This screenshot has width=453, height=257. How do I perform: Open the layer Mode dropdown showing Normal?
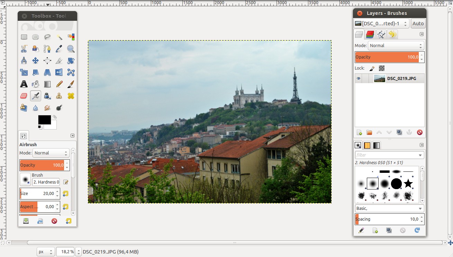coord(396,45)
